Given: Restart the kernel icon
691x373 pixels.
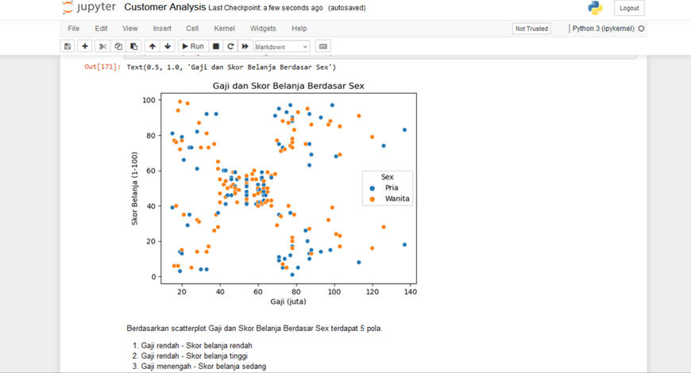Looking at the screenshot, I should click(x=230, y=47).
